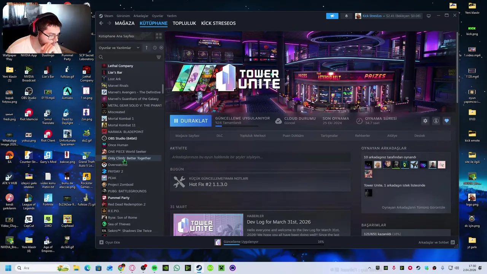Open Topluluk Merkezi link
The width and height of the screenshot is (487, 274).
point(253,135)
